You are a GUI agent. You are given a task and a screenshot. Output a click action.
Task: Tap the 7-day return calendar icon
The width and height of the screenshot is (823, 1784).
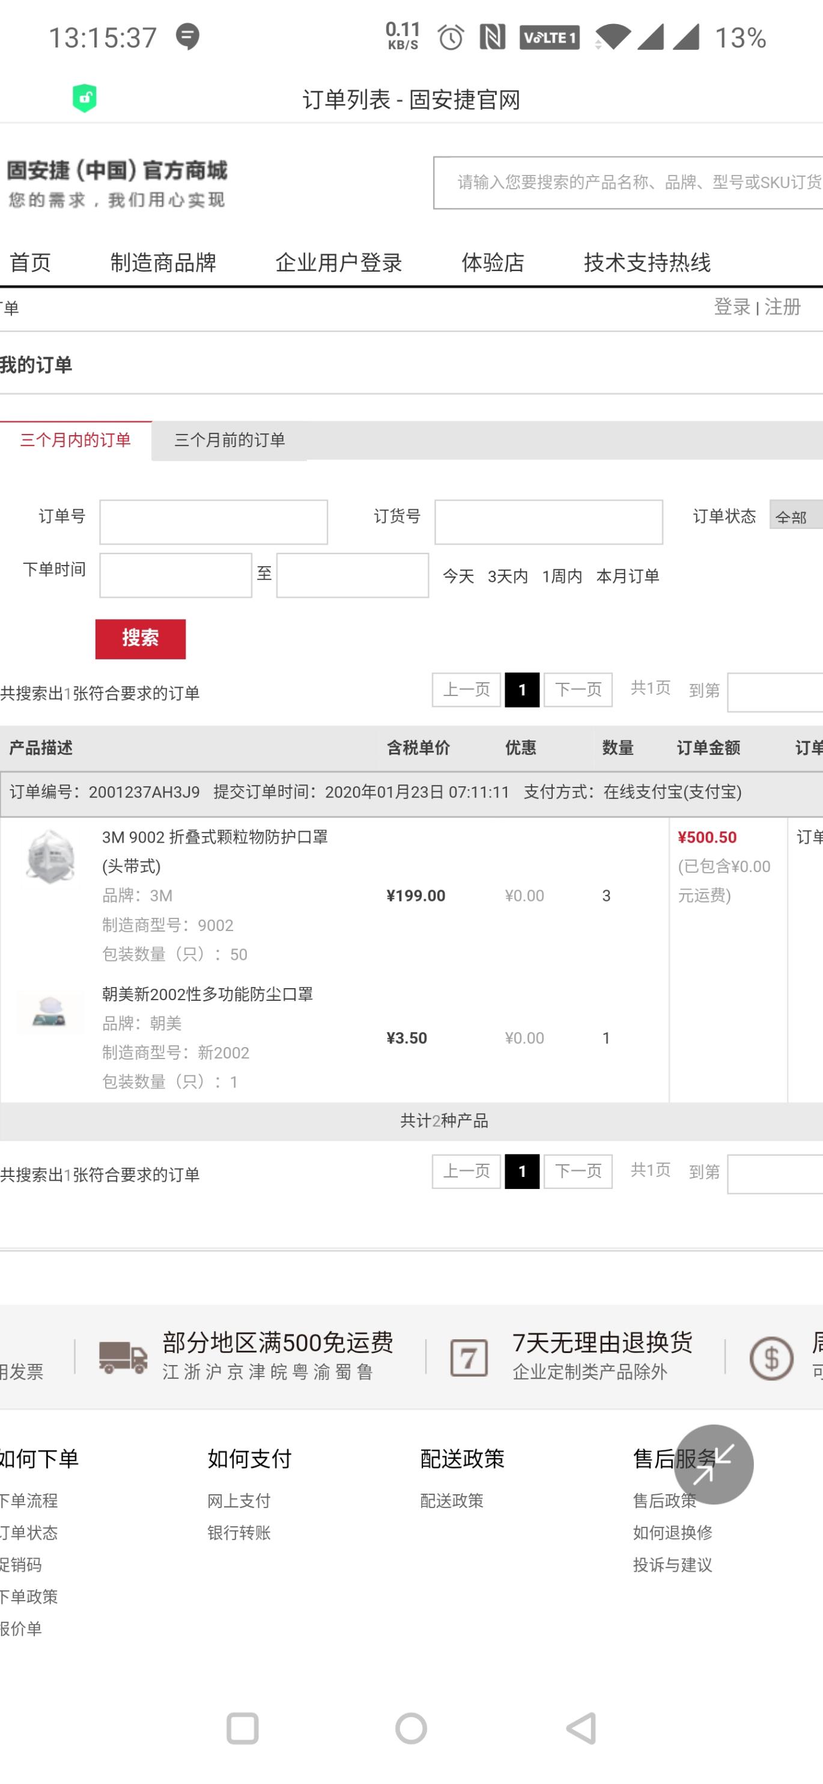tap(469, 1357)
